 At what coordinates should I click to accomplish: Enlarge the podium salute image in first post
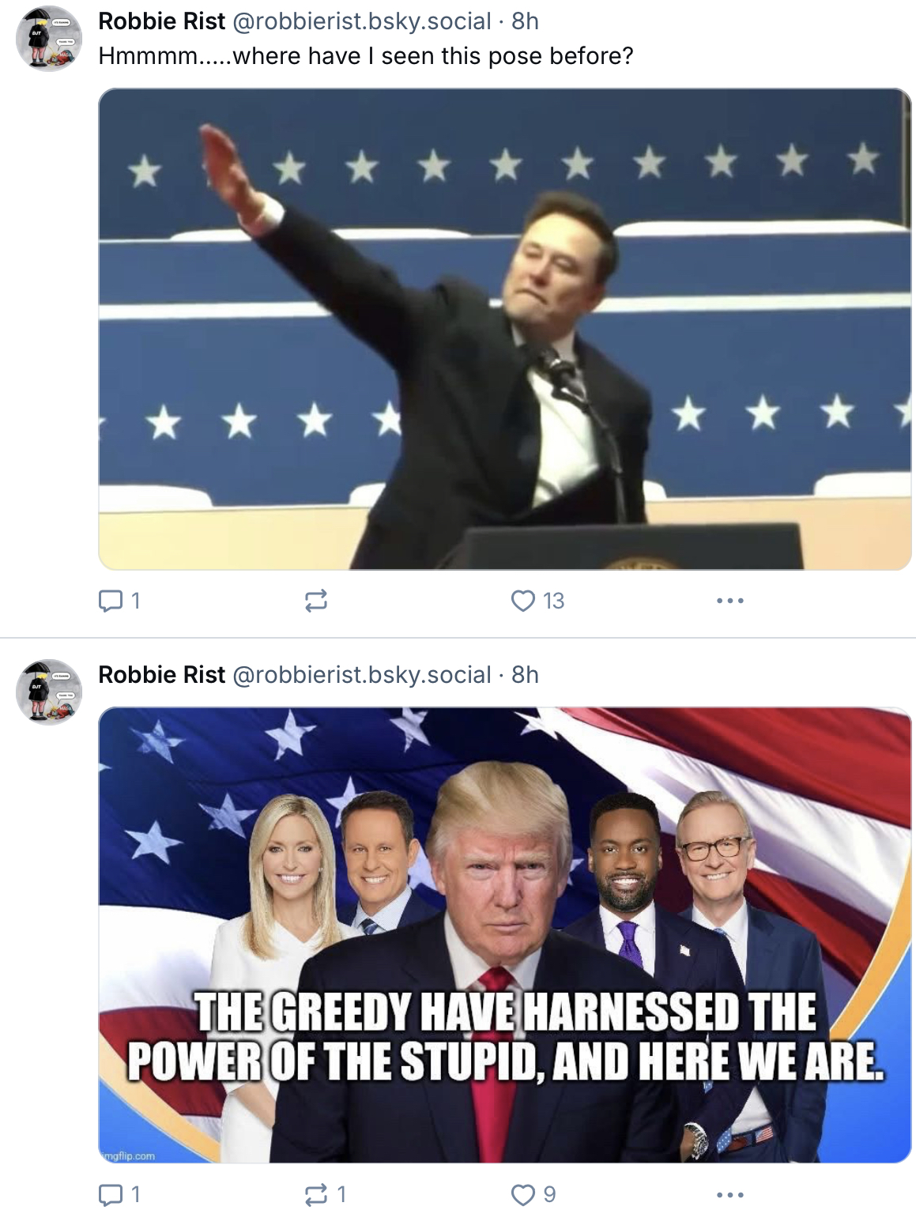pos(504,329)
